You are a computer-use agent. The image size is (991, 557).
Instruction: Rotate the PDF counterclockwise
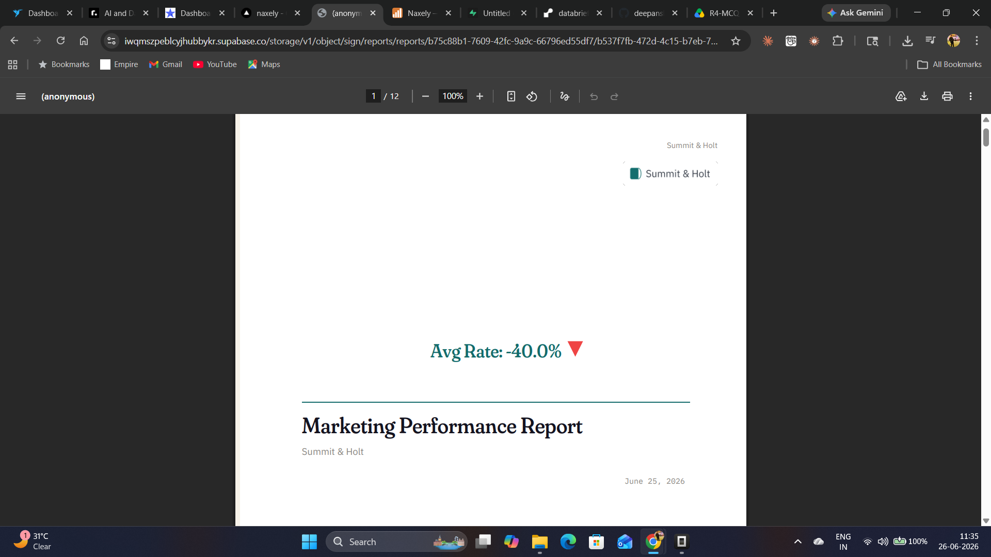click(x=532, y=96)
